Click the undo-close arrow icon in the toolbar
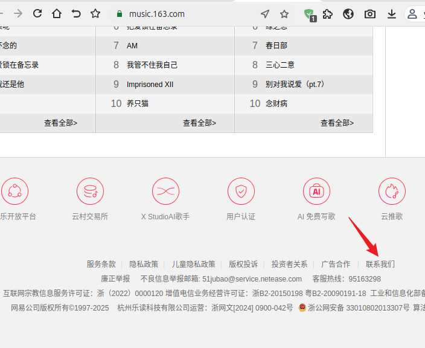The height and width of the screenshot is (348, 425). click(x=76, y=13)
